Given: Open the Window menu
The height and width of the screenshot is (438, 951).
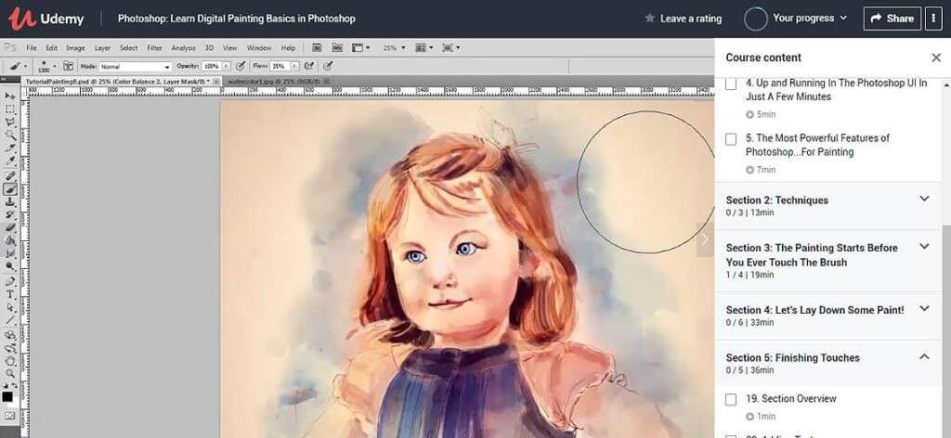Looking at the screenshot, I should point(259,48).
